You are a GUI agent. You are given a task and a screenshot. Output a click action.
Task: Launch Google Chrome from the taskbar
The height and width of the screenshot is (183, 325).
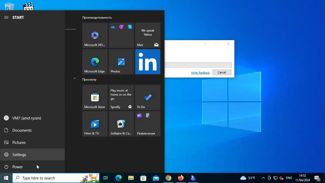[168, 178]
